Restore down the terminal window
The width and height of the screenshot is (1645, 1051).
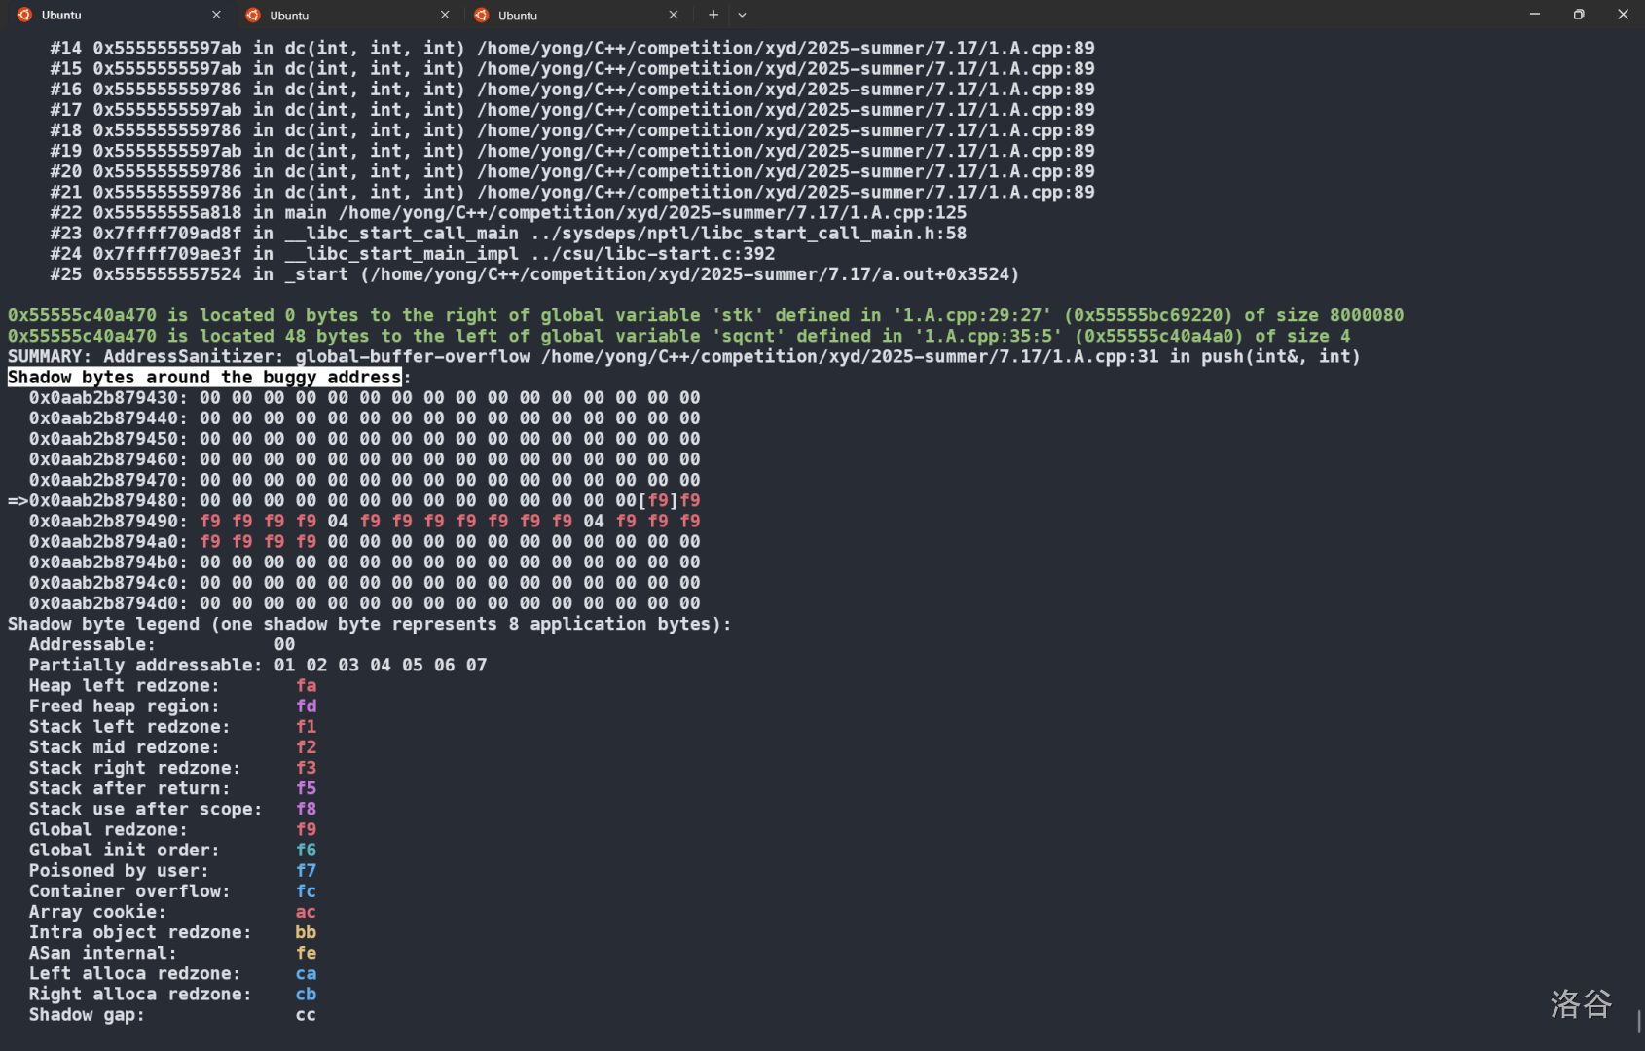tap(1579, 15)
